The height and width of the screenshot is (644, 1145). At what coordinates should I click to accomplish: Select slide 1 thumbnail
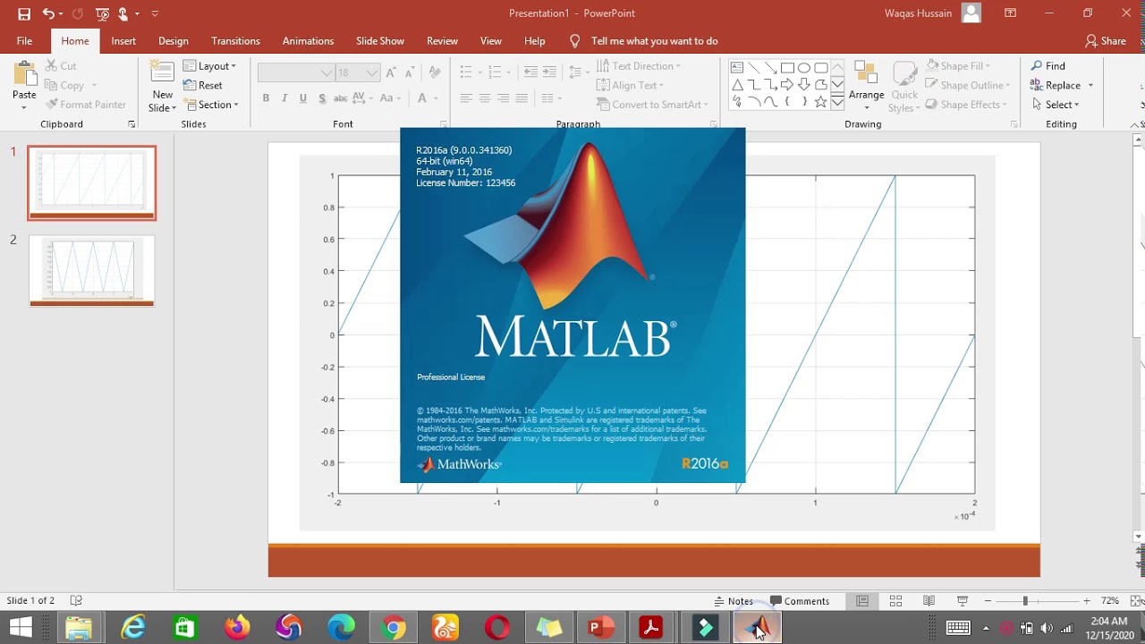point(91,183)
